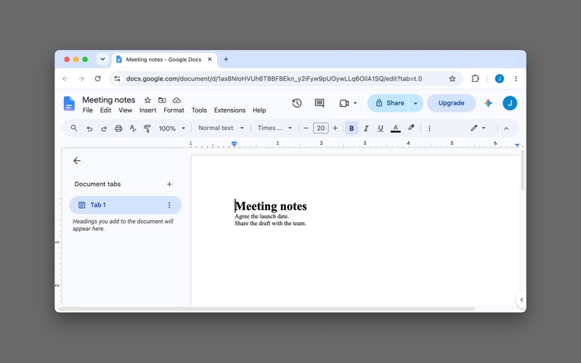This screenshot has height=363, width=581.
Task: Show the side panel arrow
Action: 521,300
